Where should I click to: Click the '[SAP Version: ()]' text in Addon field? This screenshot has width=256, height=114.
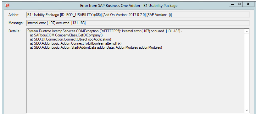159,15
